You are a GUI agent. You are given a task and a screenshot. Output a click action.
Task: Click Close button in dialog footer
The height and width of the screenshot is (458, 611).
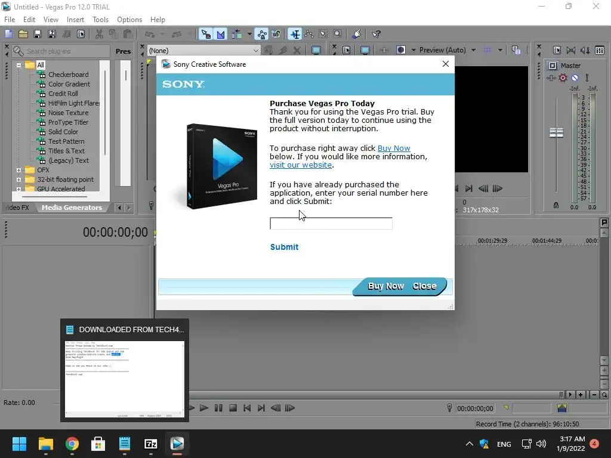pyautogui.click(x=424, y=286)
